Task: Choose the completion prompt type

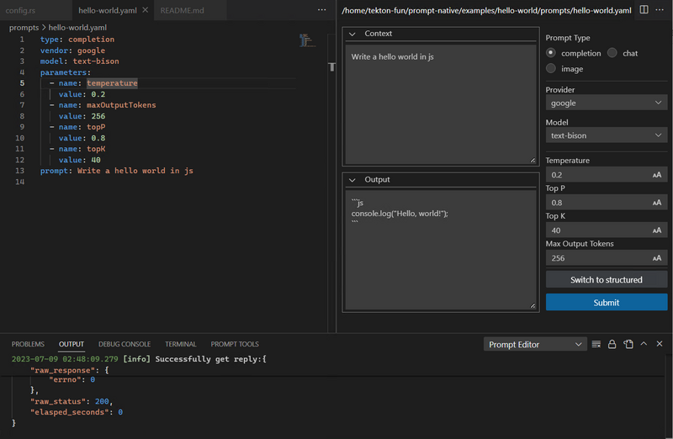Action: [x=551, y=53]
